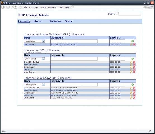Image resolution: width=155 pixels, height=134 pixels.
Task: Click the green add icon in SAS licenses table
Action: click(x=133, y=59)
